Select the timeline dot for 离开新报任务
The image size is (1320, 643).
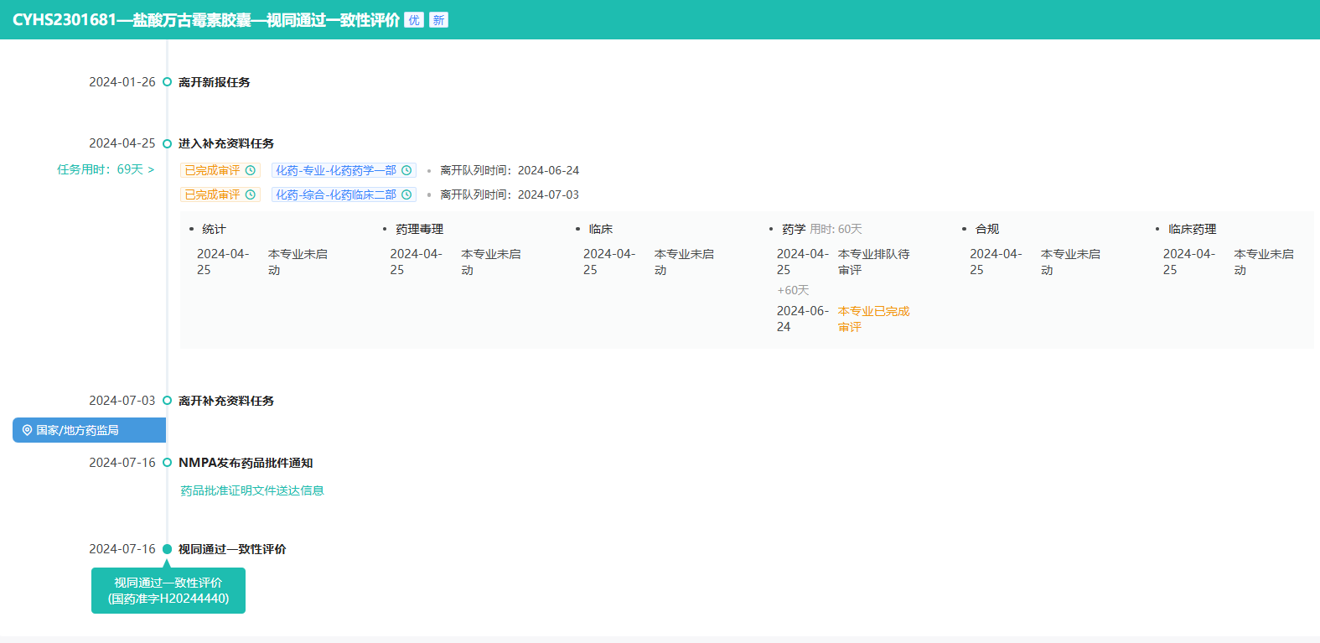[167, 82]
